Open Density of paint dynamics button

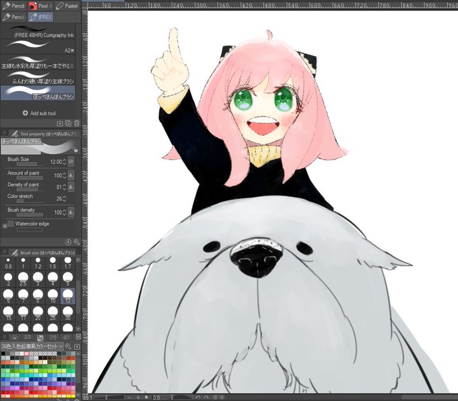tap(71, 187)
